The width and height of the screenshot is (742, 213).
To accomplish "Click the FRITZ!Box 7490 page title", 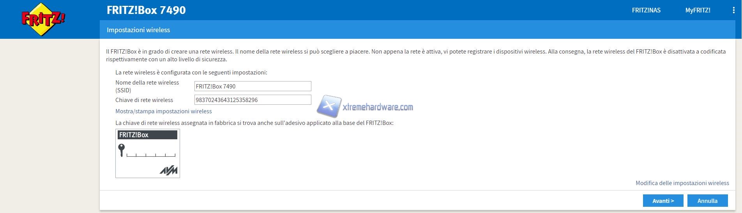I will pyautogui.click(x=146, y=10).
